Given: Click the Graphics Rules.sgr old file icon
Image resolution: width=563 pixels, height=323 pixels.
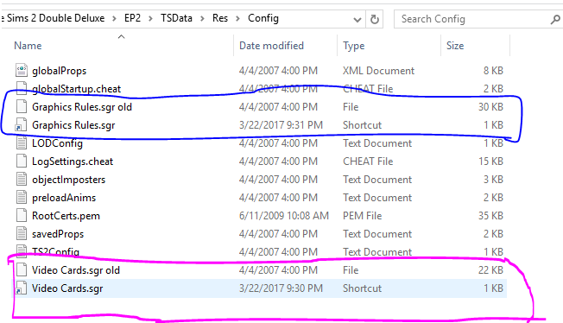Looking at the screenshot, I should tap(22, 107).
